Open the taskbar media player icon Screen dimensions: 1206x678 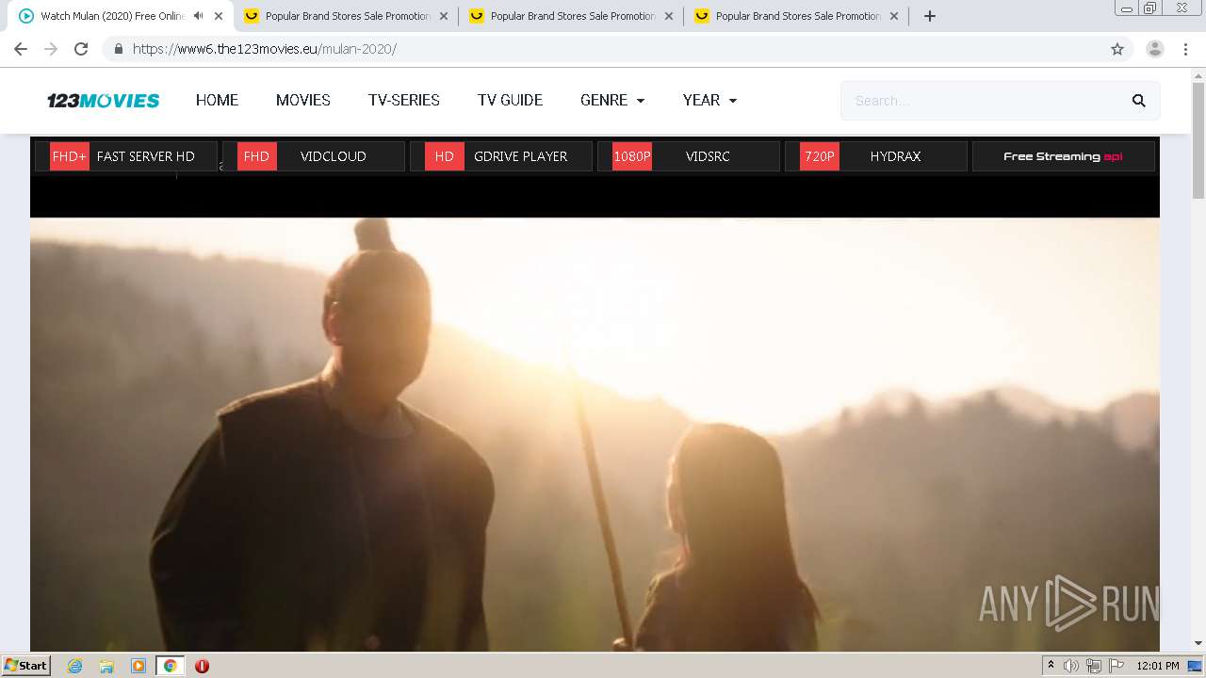(139, 666)
